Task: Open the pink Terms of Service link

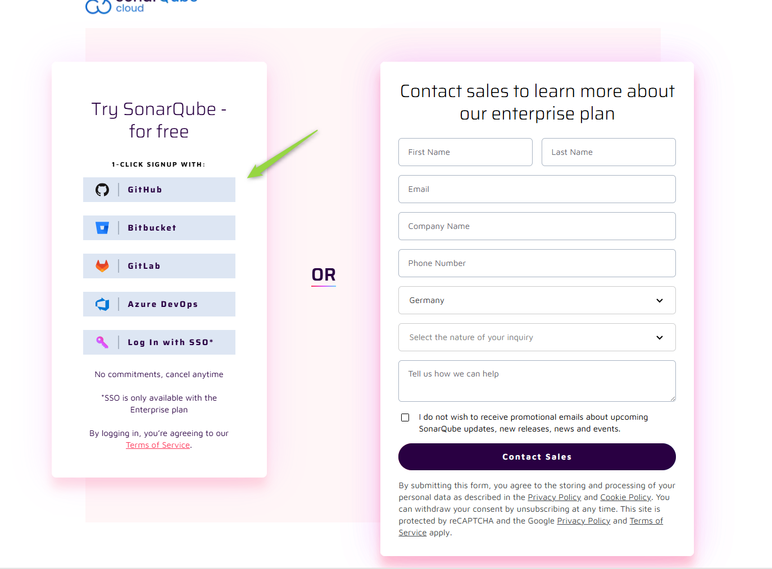Action: [158, 445]
